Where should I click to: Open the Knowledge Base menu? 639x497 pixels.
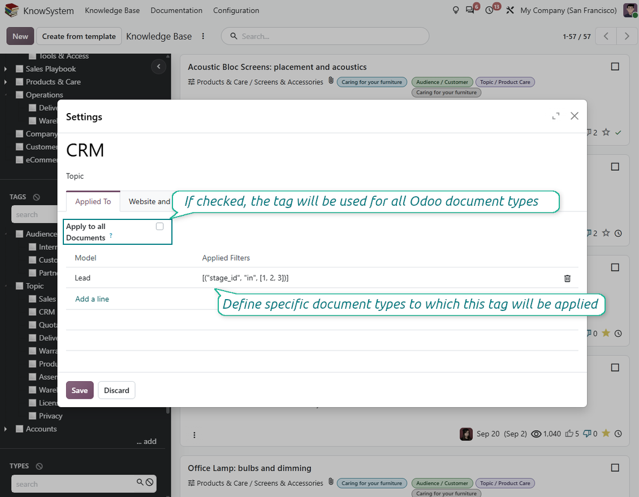pyautogui.click(x=112, y=10)
